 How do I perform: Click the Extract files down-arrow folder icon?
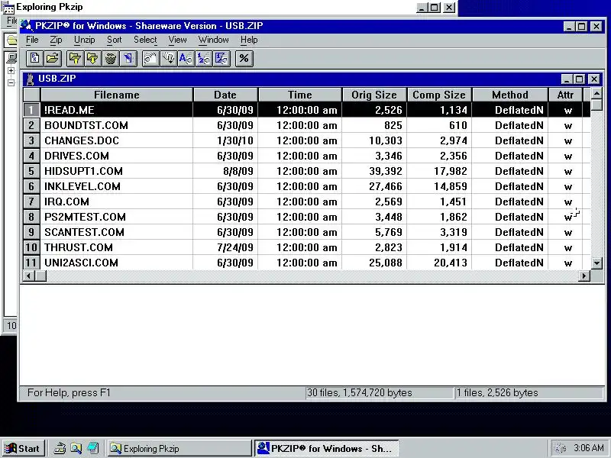92,59
